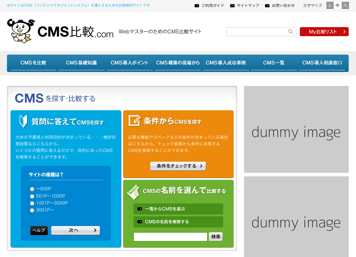356x257 pixels.
Task: Click the beginner mark icon in blue panel
Action: 23,121
